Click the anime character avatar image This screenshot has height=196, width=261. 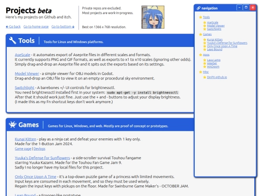coord(153,17)
